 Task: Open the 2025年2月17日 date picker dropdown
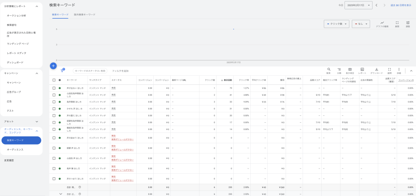click(x=358, y=5)
